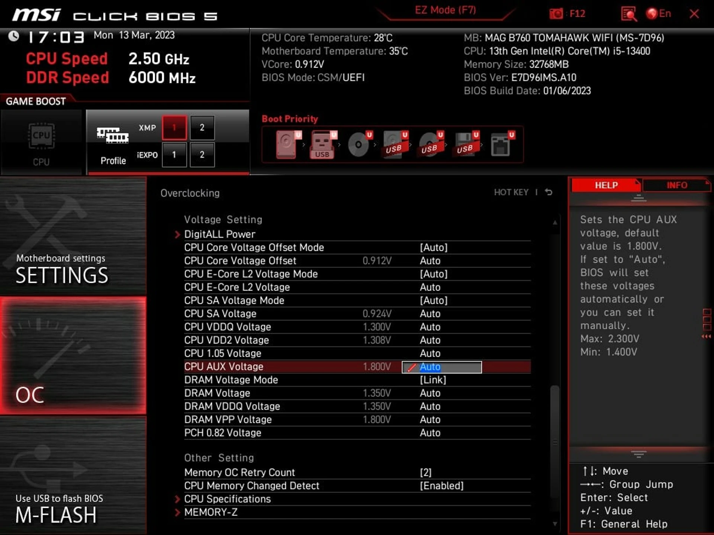Switch to the HELP tab
The image size is (714, 535).
point(606,185)
